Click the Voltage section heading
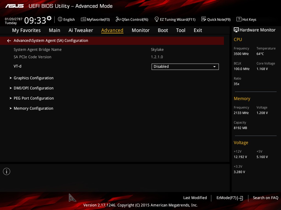The width and height of the screenshot is (281, 210). [x=241, y=142]
